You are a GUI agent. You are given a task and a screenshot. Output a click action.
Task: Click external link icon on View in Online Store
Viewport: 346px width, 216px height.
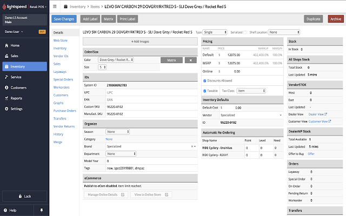pyautogui.click(x=167, y=194)
